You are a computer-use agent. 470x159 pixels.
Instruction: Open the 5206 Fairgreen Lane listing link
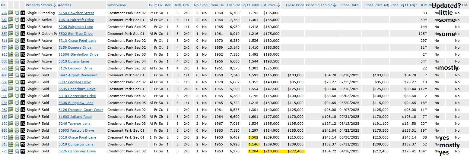pos(75,27)
